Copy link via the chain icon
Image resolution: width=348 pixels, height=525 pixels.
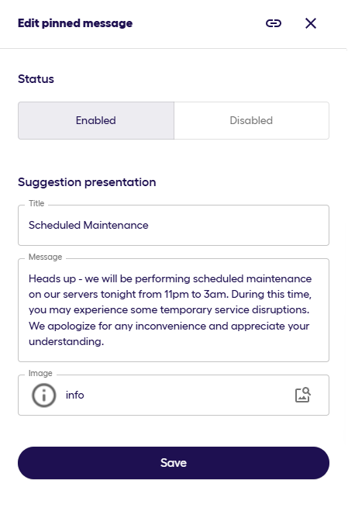click(274, 23)
